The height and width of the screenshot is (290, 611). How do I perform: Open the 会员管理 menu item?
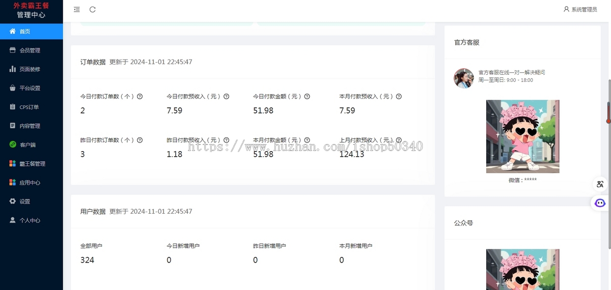32,50
